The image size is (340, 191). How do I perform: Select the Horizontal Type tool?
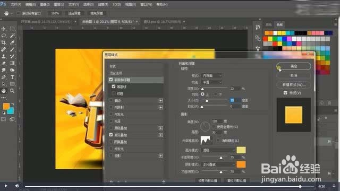pyautogui.click(x=12, y=77)
